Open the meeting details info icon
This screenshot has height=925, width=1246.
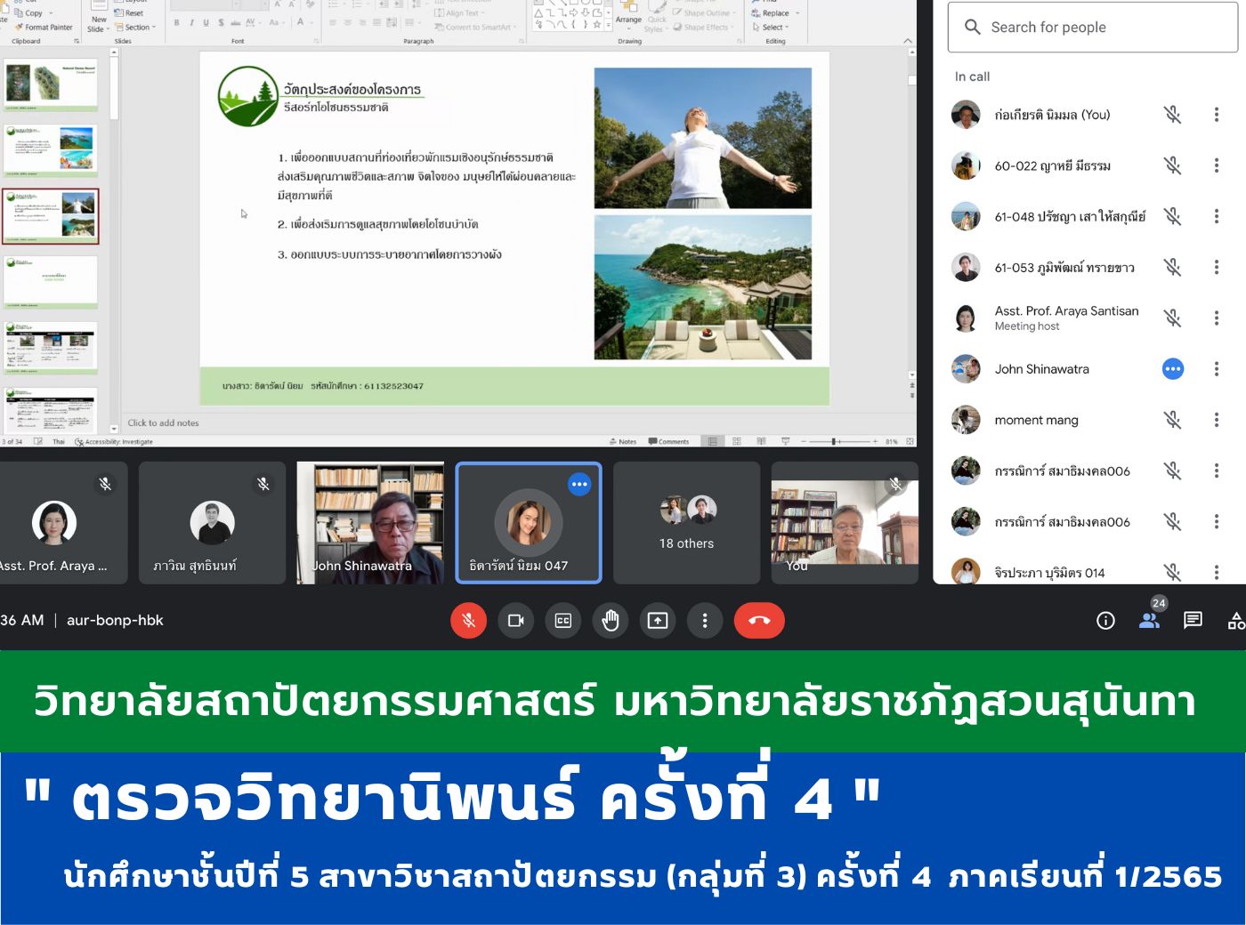coord(1105,621)
